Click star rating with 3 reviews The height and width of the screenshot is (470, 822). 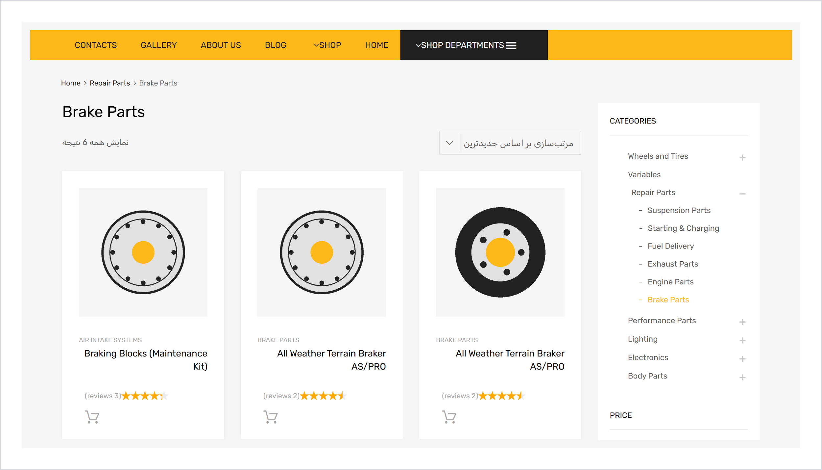tap(145, 396)
